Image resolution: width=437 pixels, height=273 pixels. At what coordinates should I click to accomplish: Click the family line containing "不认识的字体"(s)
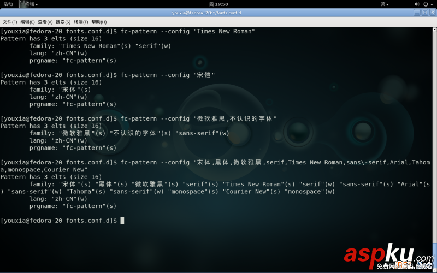(x=129, y=133)
